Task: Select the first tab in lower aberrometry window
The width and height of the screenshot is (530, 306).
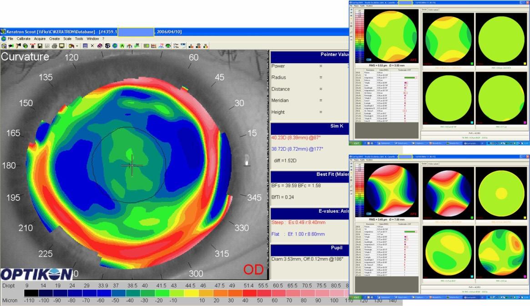Action: [x=424, y=164]
